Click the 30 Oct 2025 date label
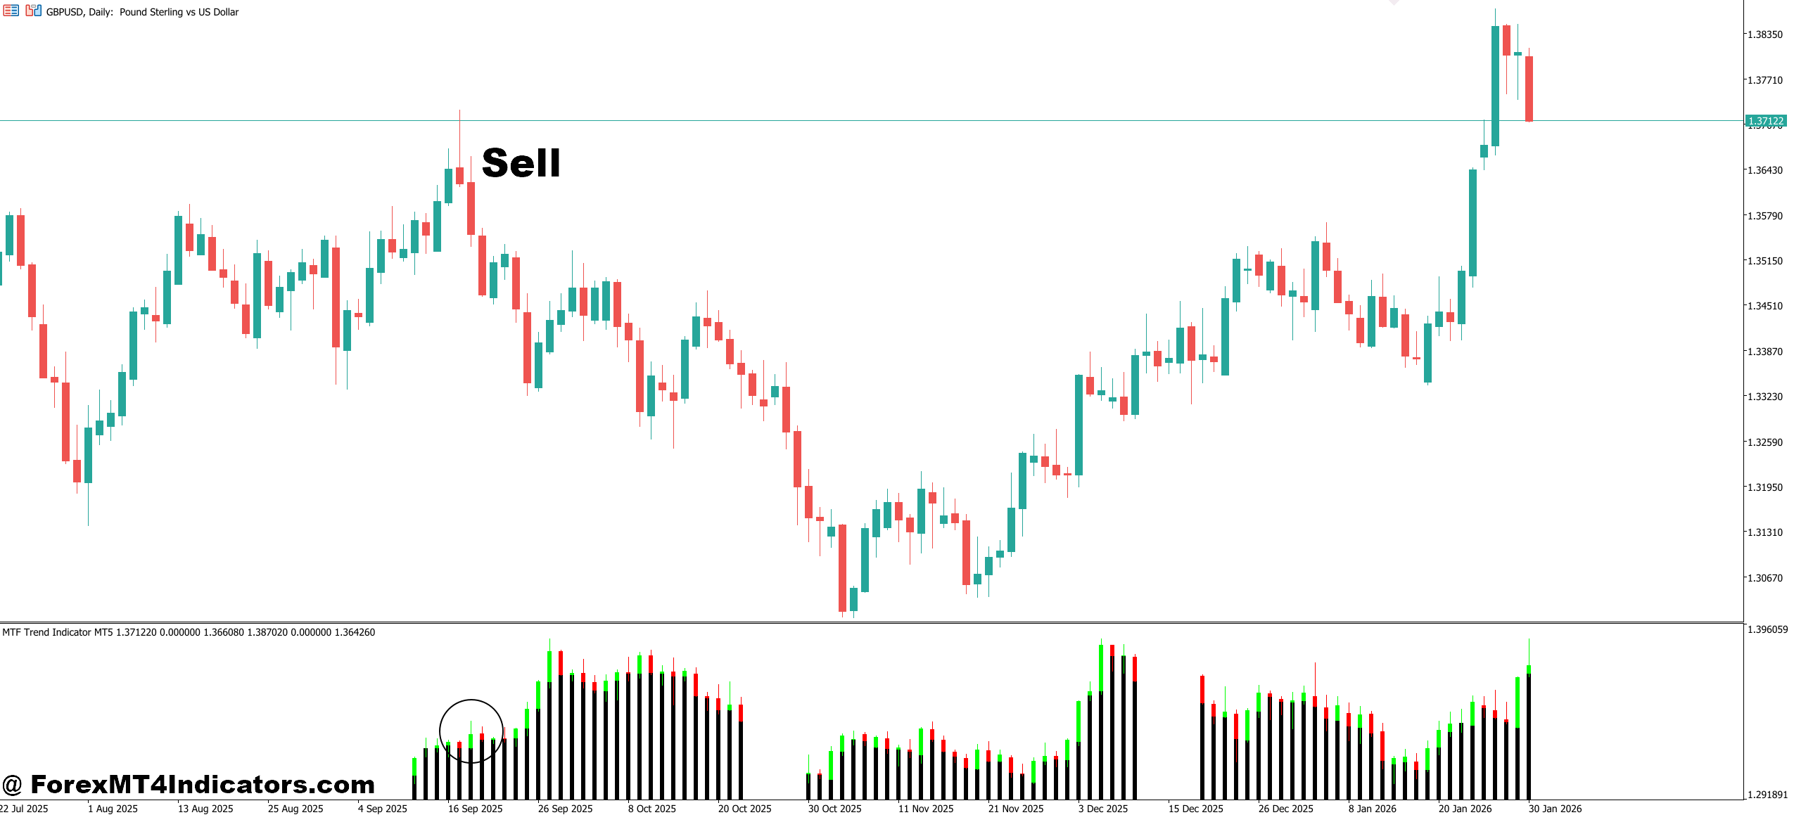 tap(834, 809)
